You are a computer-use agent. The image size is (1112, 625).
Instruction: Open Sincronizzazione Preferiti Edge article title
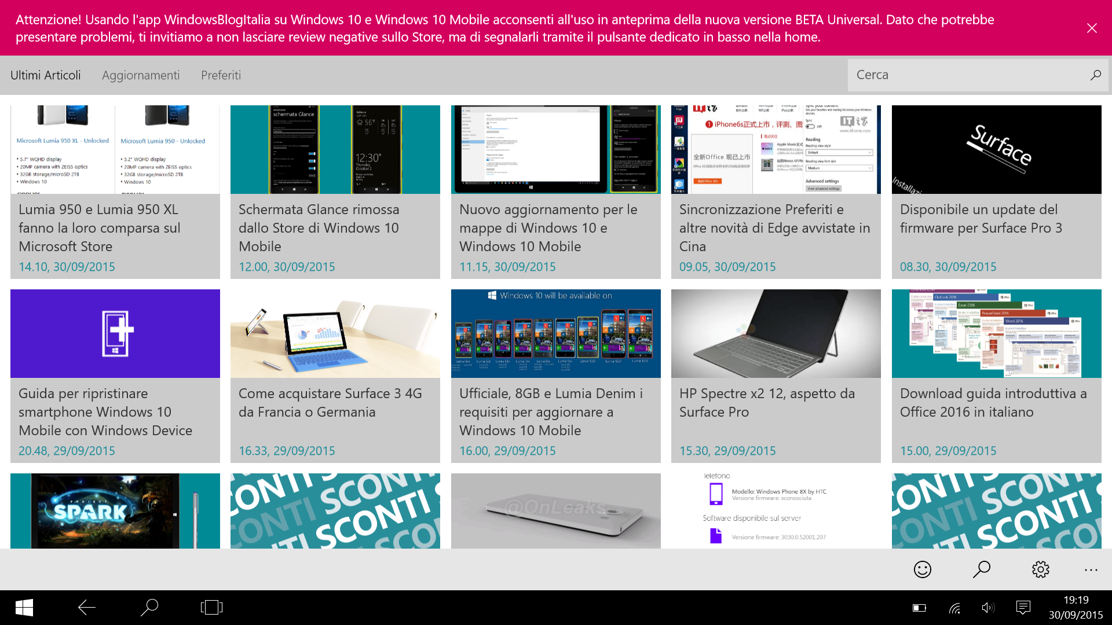775,228
